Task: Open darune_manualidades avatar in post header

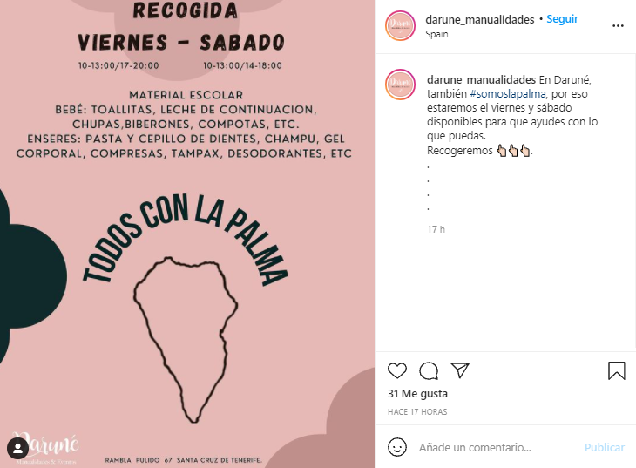Action: click(400, 26)
